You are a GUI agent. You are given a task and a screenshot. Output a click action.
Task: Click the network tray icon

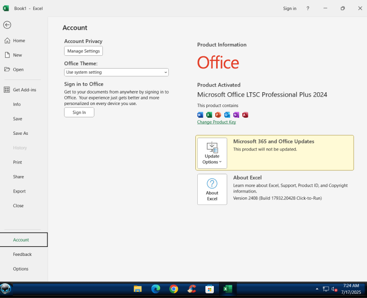326,289
